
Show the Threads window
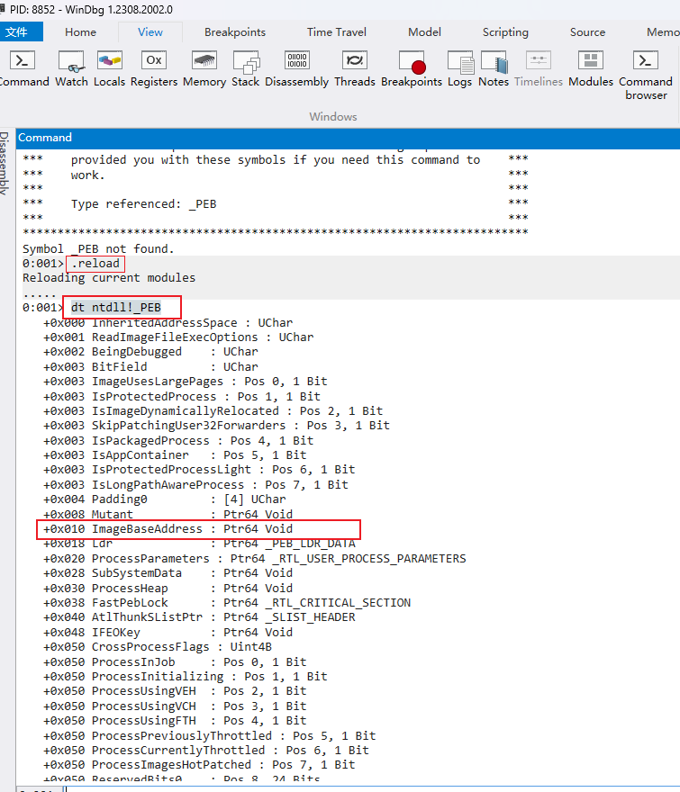355,68
